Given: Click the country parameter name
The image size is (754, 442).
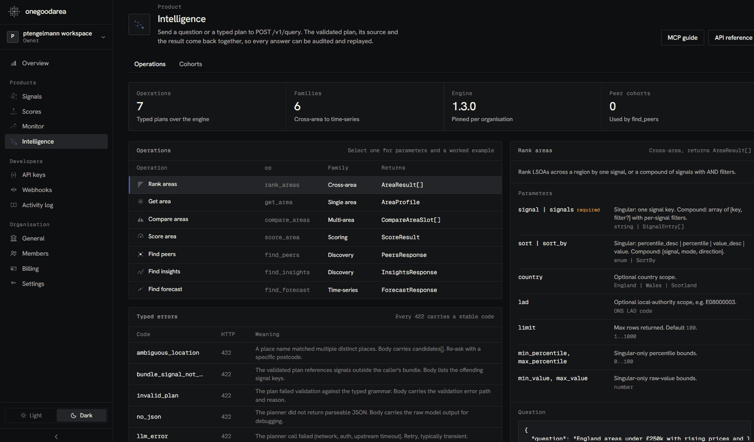Looking at the screenshot, I should tap(530, 277).
